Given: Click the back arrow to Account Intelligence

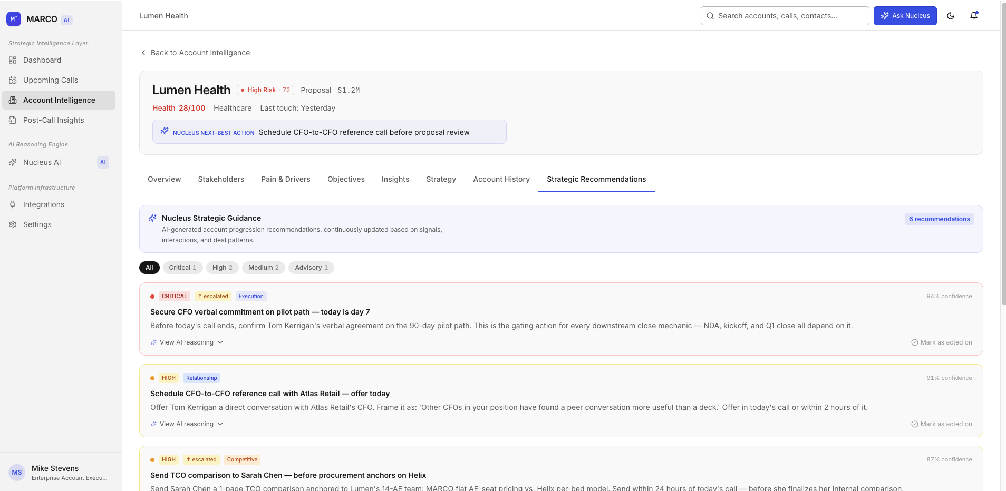Looking at the screenshot, I should point(143,53).
